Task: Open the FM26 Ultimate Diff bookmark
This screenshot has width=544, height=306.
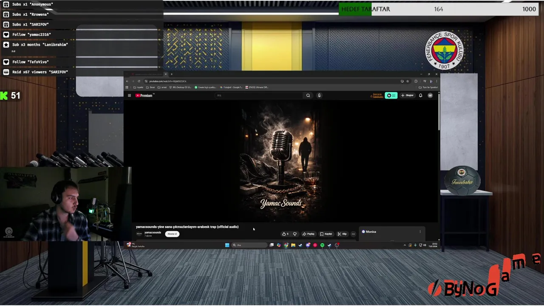Action: 257,87
